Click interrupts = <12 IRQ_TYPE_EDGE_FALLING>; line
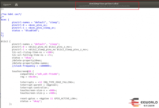Screen dimensions: 159x108 (47, 82)
